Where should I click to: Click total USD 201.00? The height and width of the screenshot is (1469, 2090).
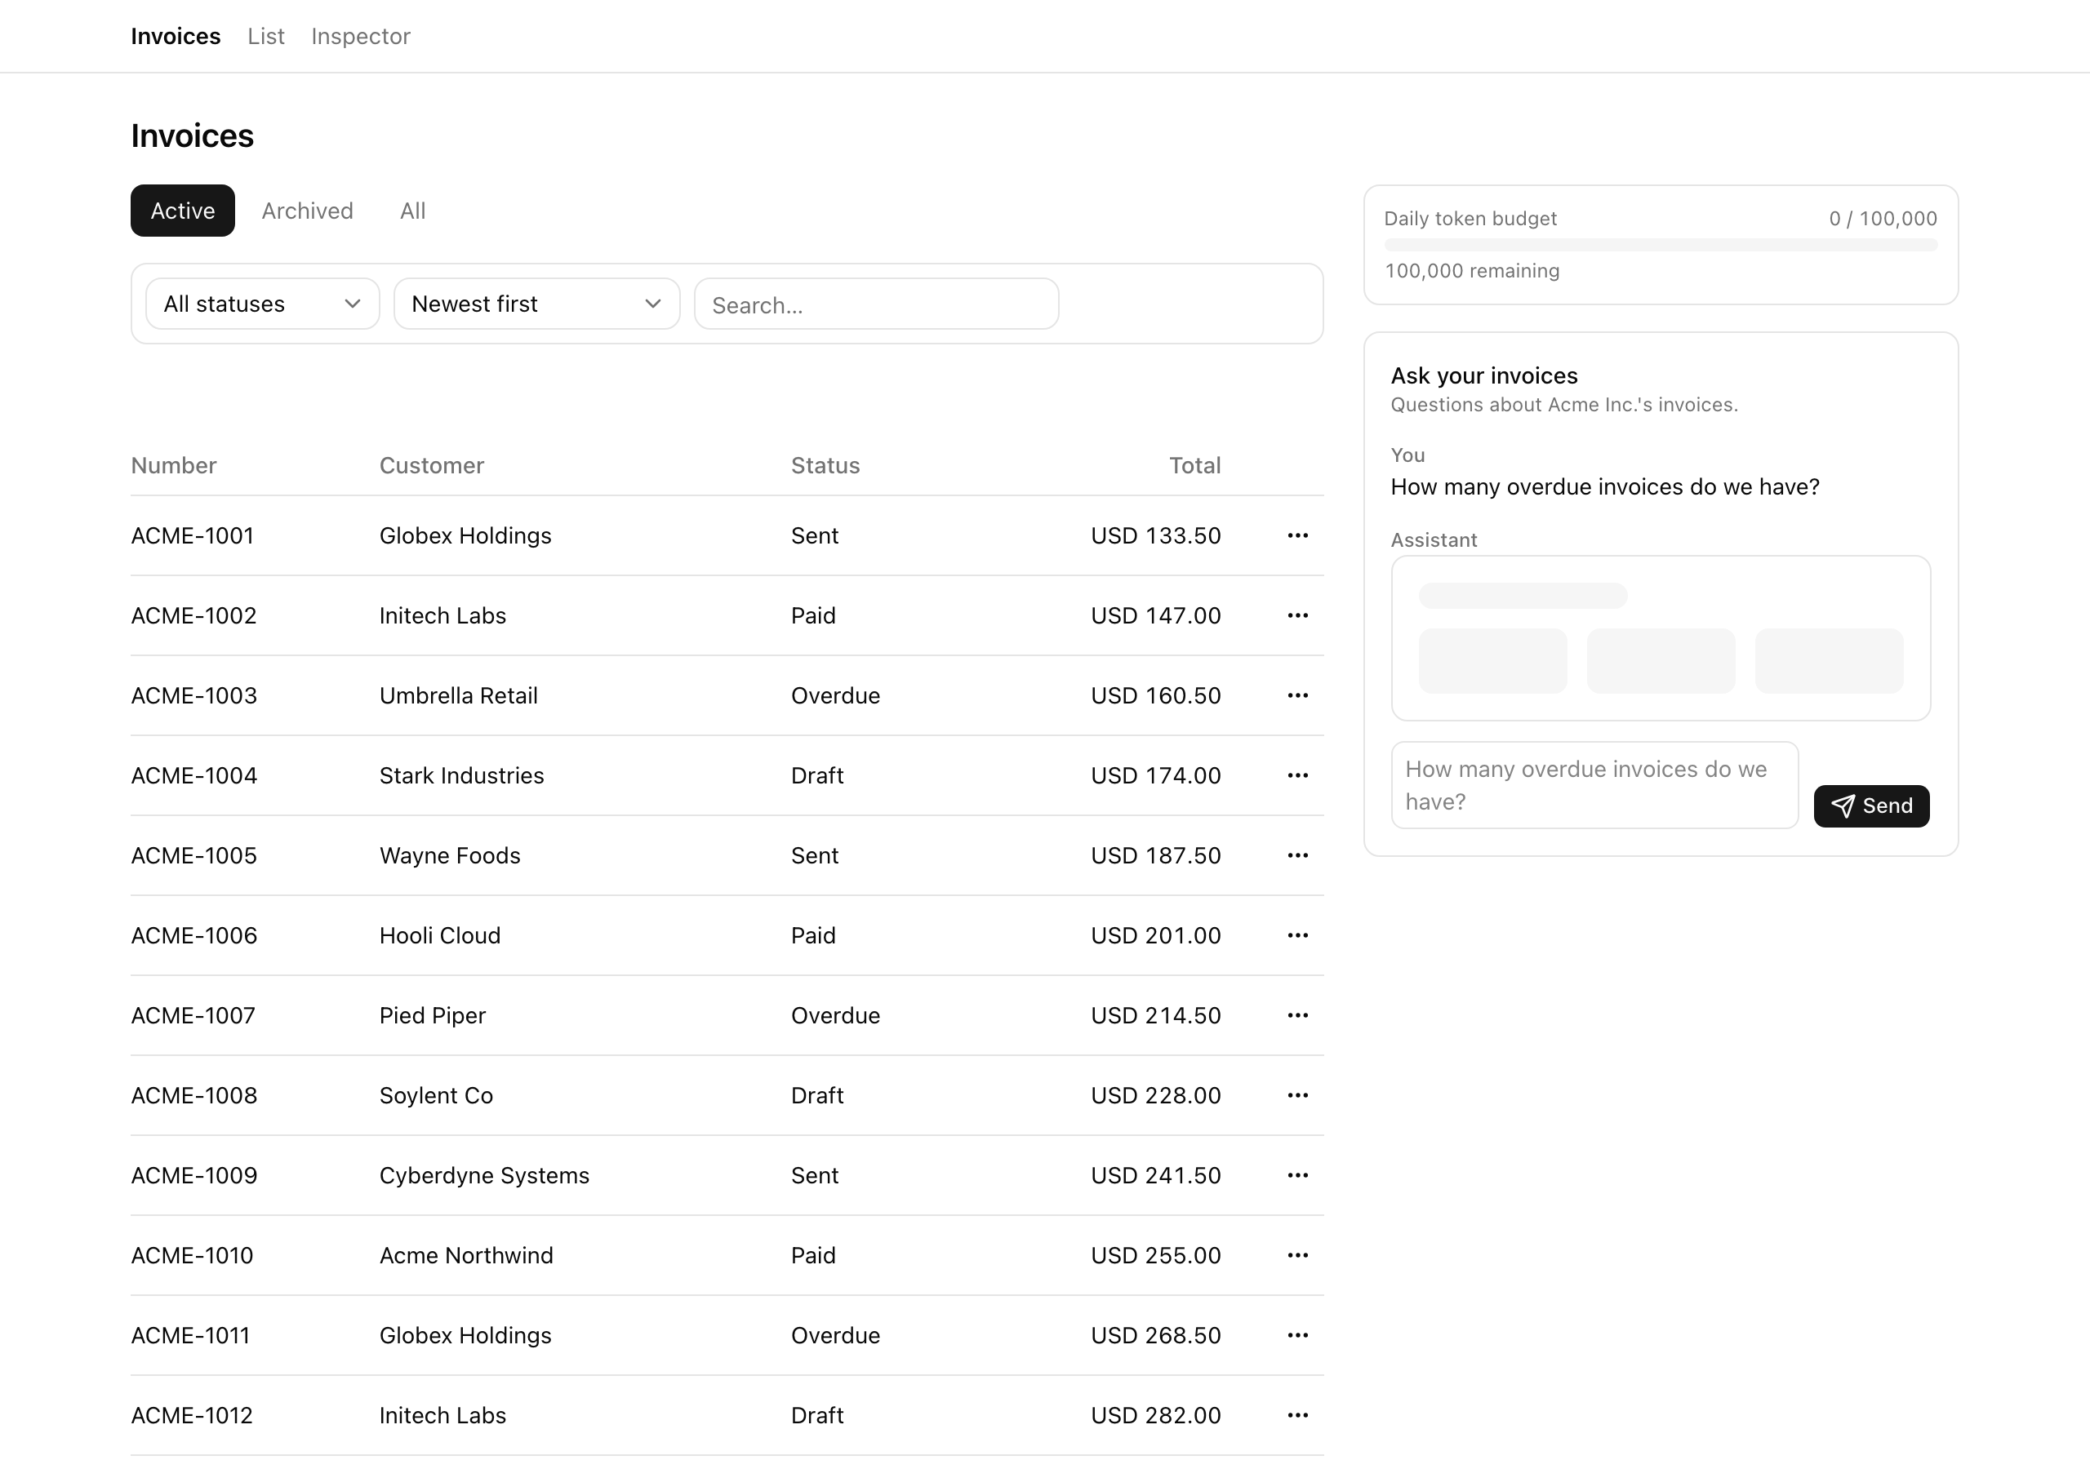click(1156, 937)
